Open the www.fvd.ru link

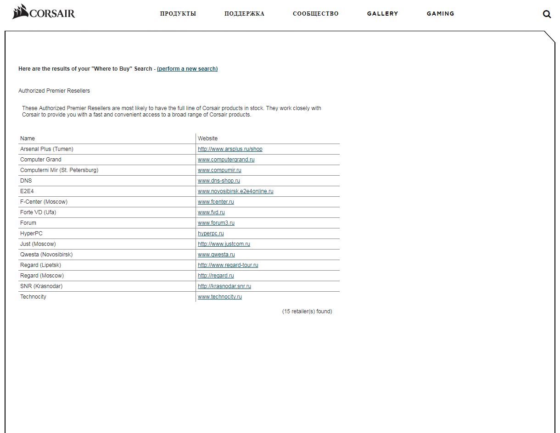pos(211,212)
